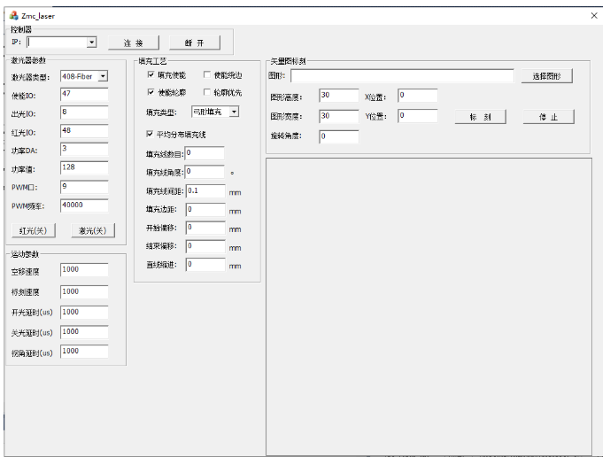Open the 填充类型 弓形填充 dropdown
Screen dimensions: 610x465
point(234,112)
